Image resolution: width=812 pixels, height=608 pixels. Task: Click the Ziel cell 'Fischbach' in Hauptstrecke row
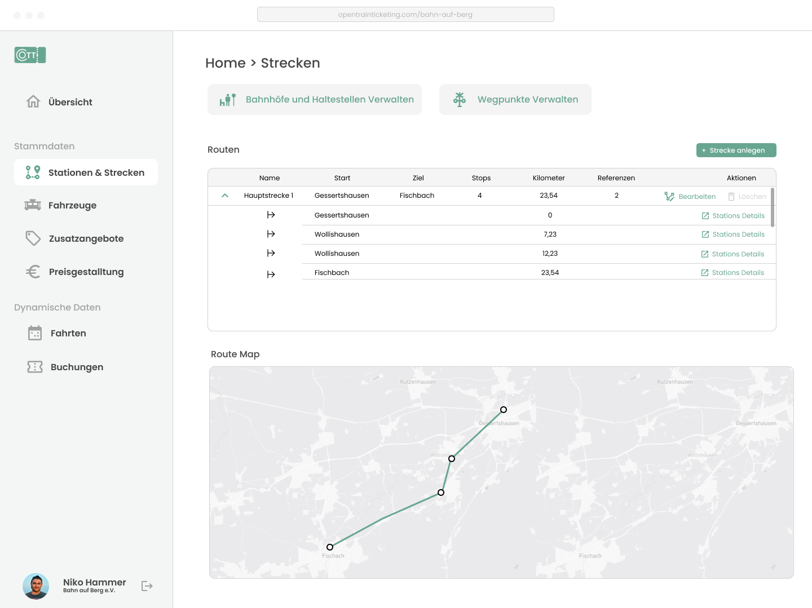pyautogui.click(x=417, y=196)
